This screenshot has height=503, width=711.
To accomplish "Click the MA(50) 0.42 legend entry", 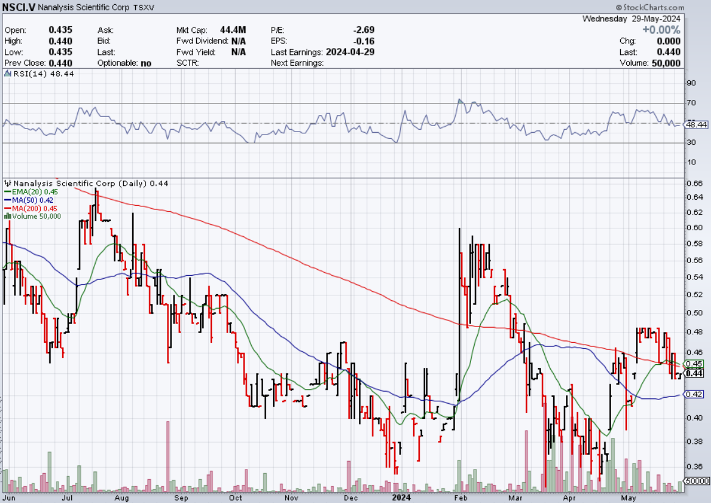I will click(x=33, y=200).
